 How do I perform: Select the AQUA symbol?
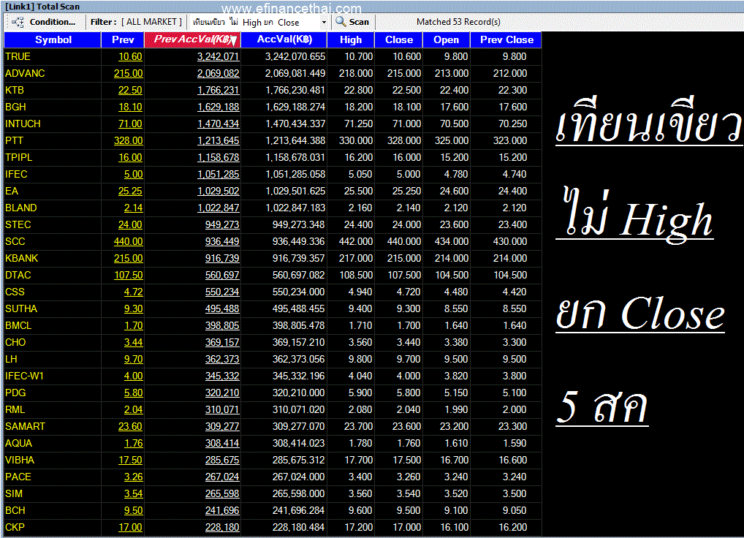coord(19,444)
